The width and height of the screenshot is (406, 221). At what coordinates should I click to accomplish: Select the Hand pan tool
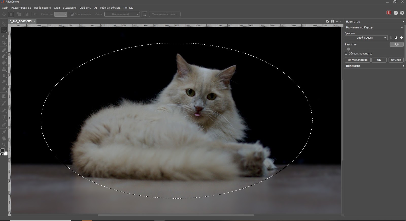click(4, 138)
